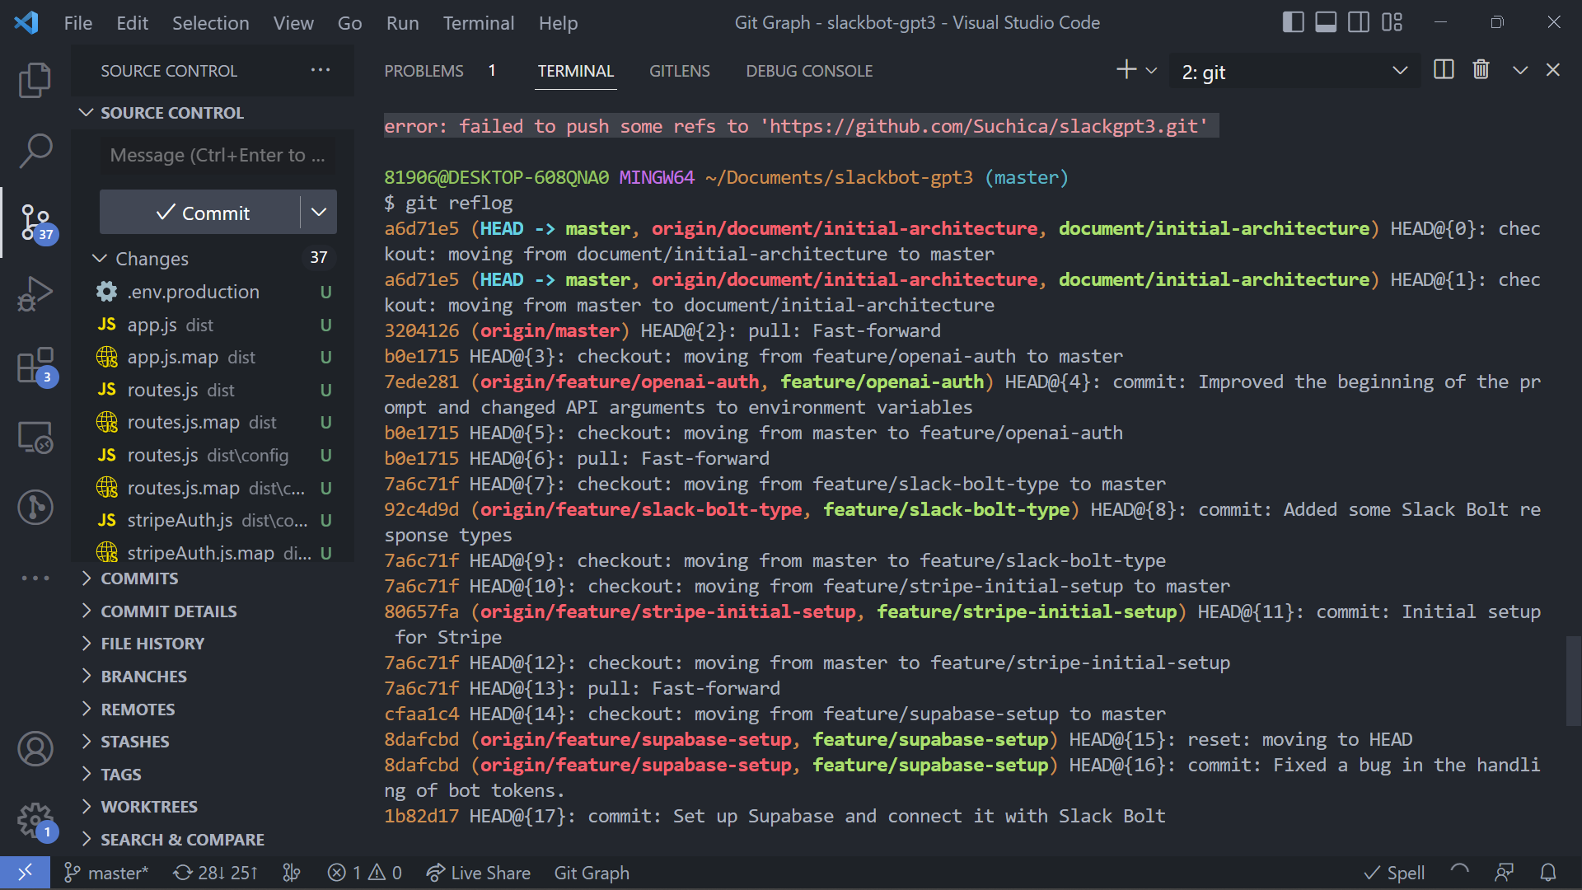Expand Remotes section
The image size is (1582, 890).
pyautogui.click(x=138, y=710)
